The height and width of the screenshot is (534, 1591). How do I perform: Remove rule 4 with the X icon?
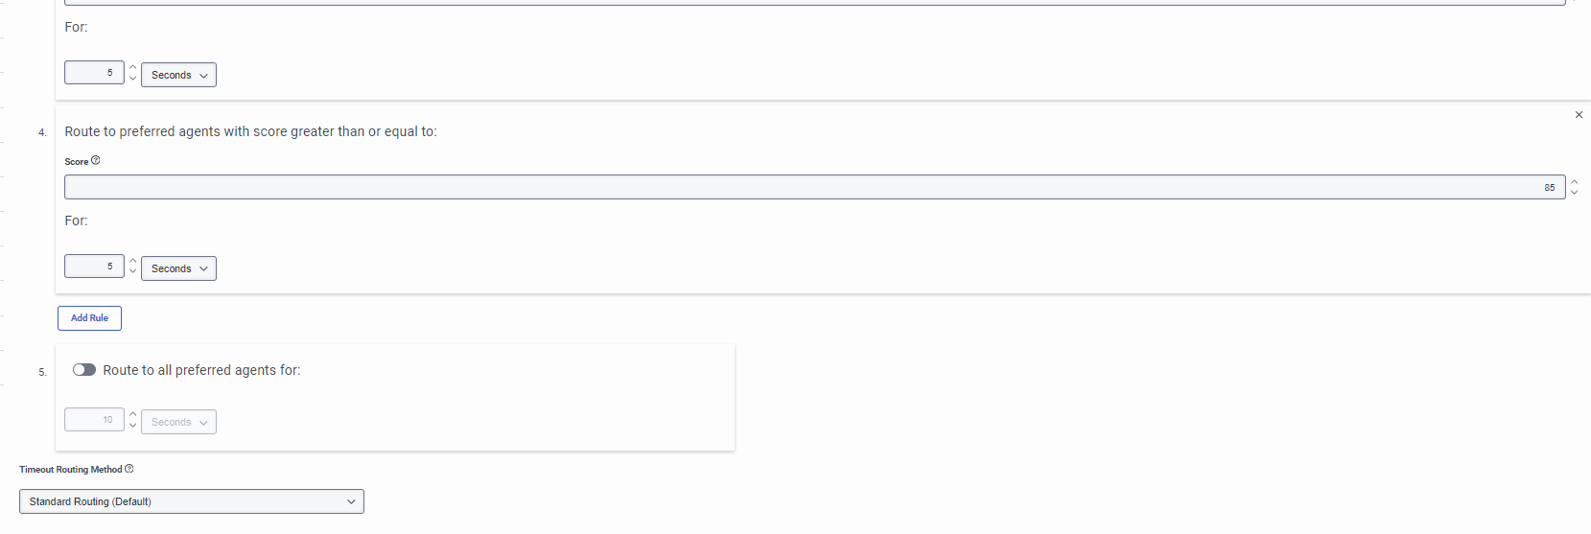[1579, 115]
